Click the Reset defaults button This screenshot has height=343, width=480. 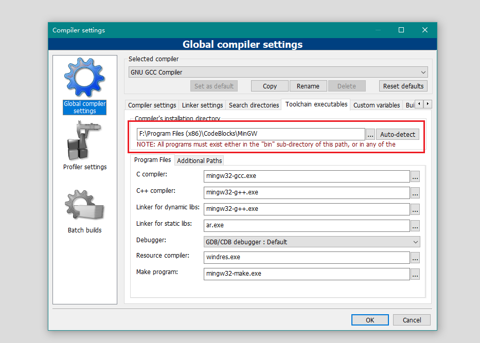click(403, 86)
